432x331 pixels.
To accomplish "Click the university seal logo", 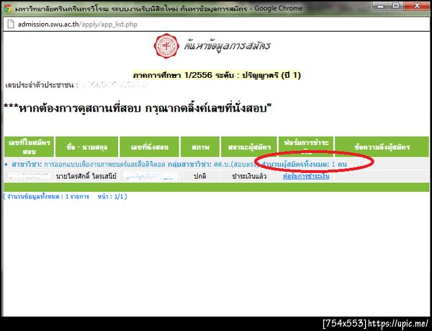I will (166, 45).
